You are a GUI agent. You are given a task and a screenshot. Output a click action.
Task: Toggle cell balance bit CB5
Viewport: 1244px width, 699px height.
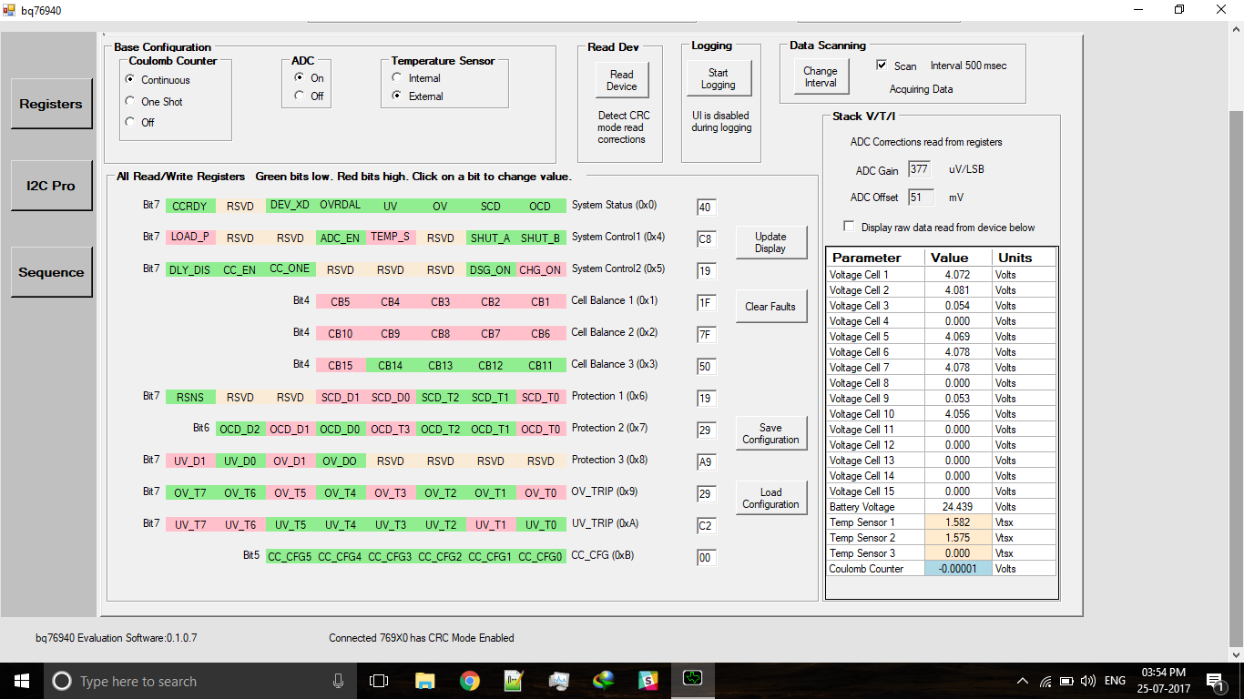pyautogui.click(x=341, y=301)
